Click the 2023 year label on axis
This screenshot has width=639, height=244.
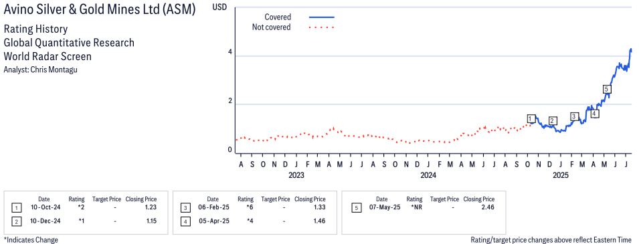296,176
